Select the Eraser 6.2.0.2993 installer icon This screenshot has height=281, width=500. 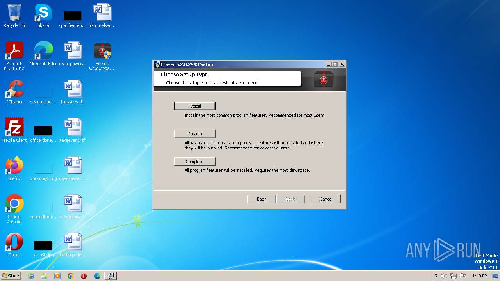102,56
